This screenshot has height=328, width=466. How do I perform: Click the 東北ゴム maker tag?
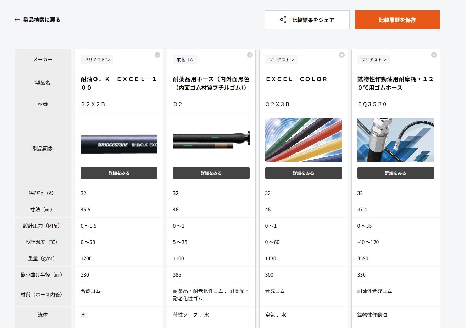coord(185,60)
